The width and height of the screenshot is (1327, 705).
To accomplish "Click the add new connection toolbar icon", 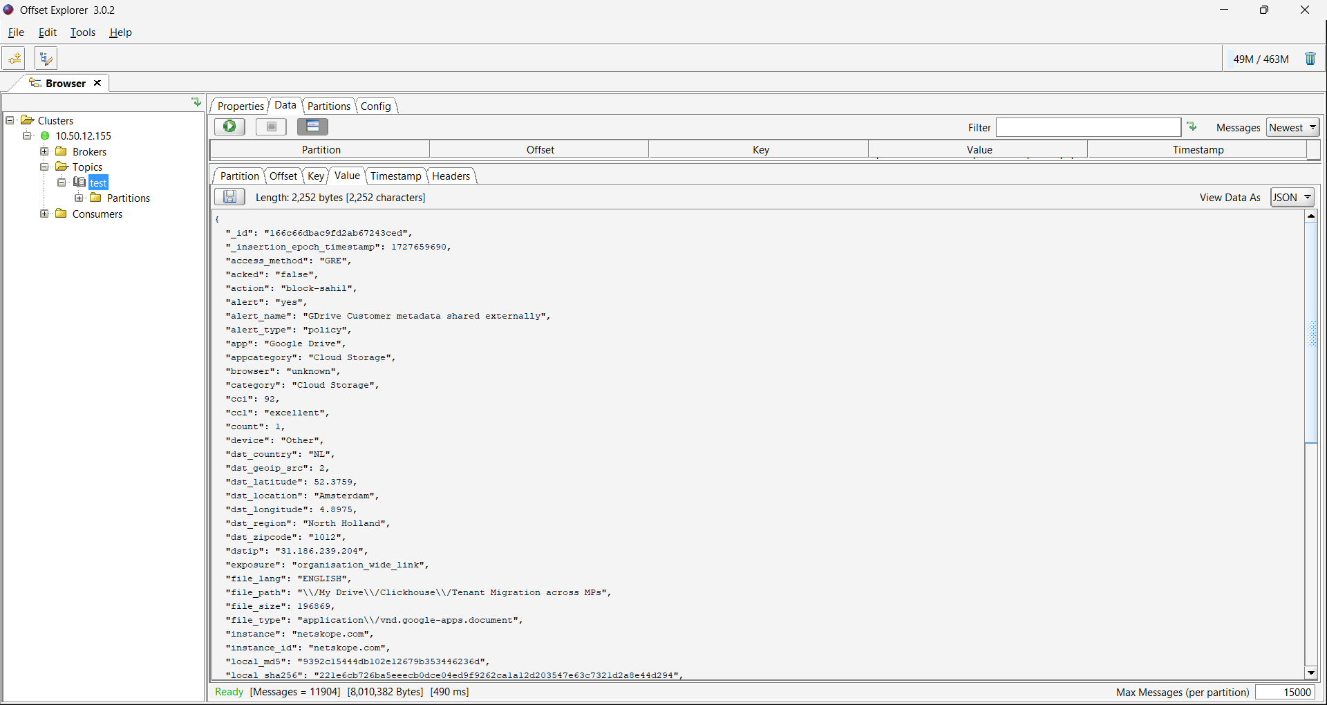I will coord(14,59).
